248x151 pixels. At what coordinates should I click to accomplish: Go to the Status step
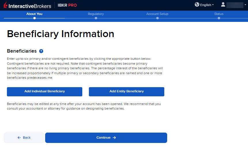219,14
